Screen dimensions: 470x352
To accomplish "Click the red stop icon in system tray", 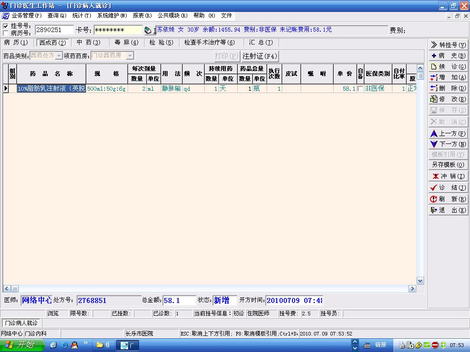I will coord(435,346).
